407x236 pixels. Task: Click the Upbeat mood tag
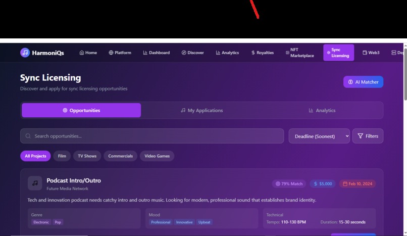point(205,222)
